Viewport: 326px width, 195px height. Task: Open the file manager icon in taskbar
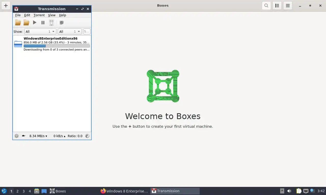pos(37,191)
